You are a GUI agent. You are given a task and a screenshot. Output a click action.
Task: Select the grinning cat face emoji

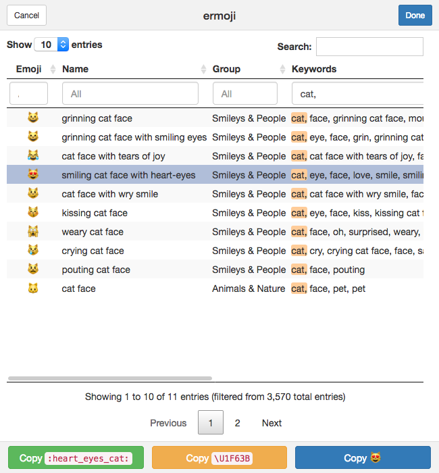pos(33,118)
